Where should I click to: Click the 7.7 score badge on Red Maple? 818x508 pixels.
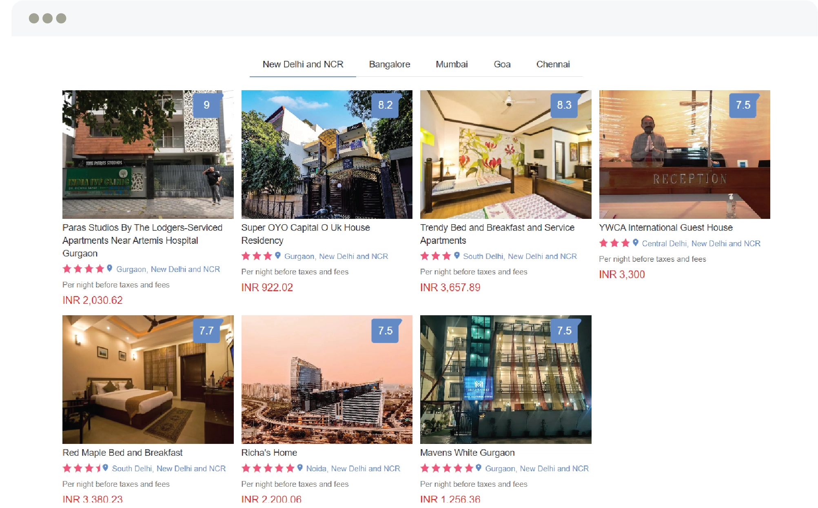coord(207,330)
